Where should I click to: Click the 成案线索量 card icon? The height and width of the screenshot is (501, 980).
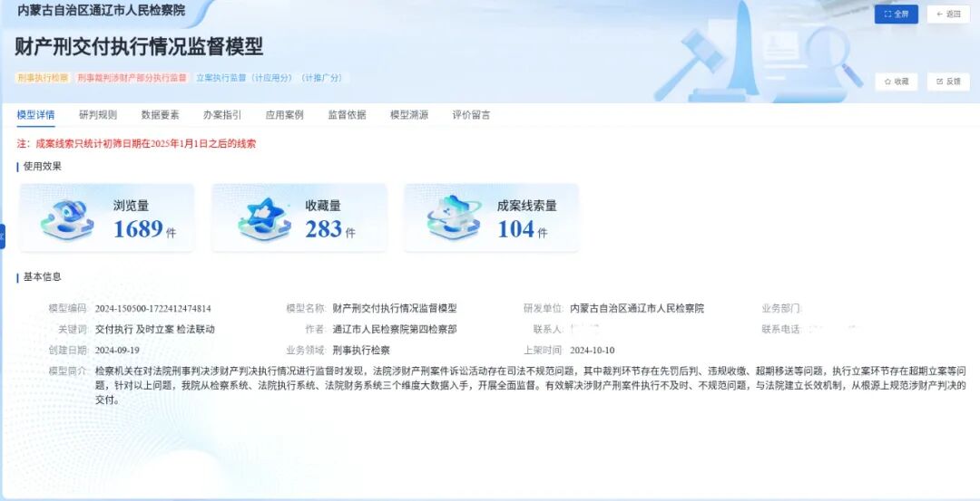(x=454, y=218)
